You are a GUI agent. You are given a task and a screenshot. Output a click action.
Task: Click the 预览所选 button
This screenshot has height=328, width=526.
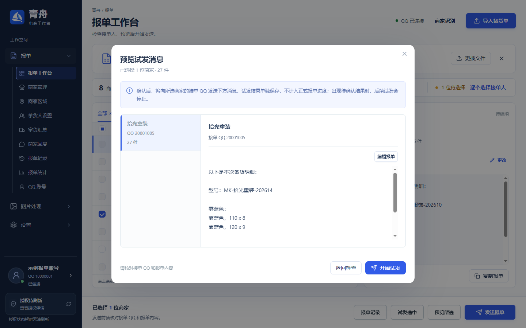point(444,312)
